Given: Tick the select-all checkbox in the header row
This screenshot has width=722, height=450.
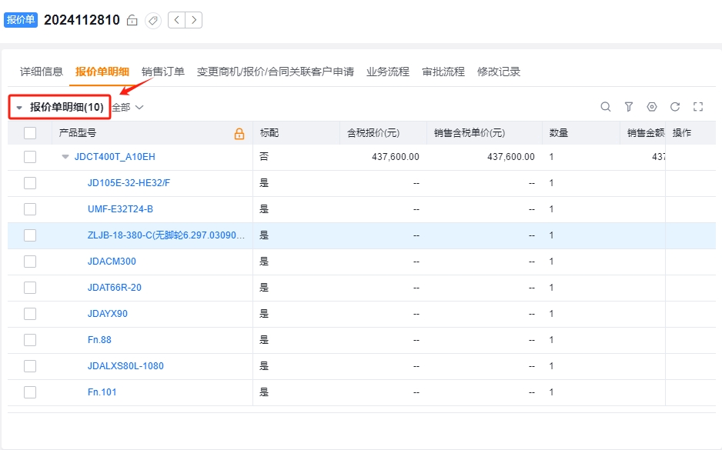Looking at the screenshot, I should click(x=30, y=133).
